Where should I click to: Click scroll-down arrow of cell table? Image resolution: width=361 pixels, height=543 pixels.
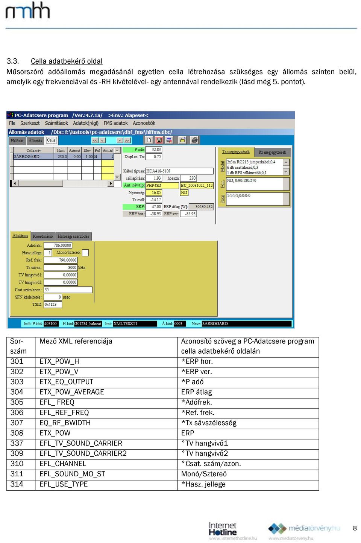(x=117, y=177)
